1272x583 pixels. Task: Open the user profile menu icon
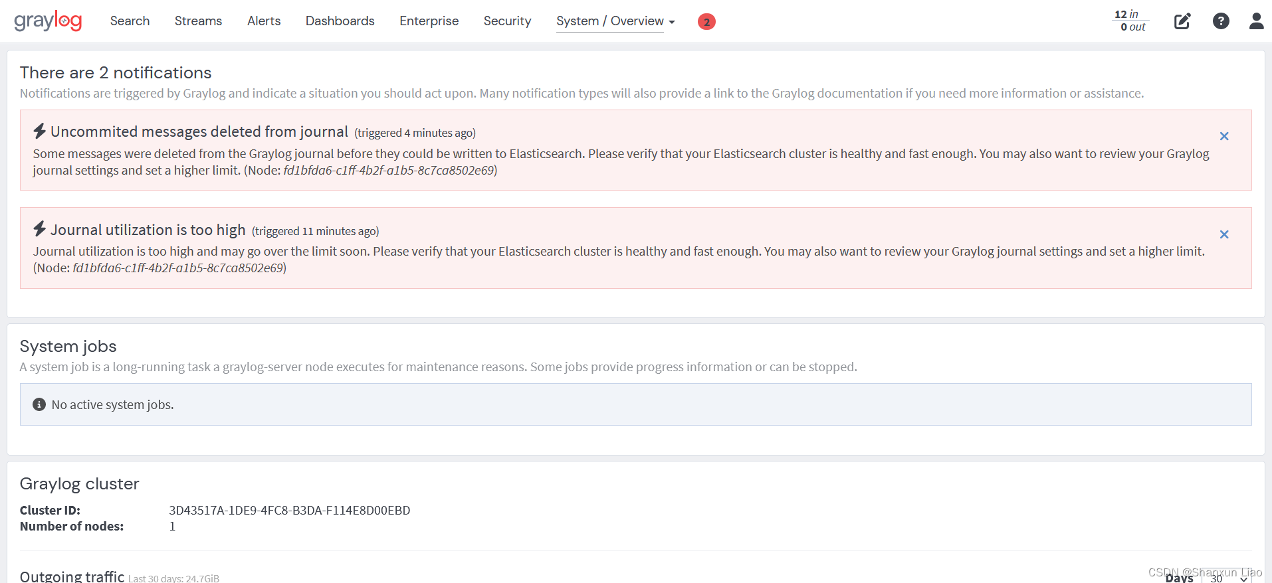(1256, 21)
